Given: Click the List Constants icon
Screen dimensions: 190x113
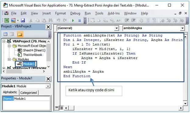Looking at the screenshot, I should 99,20.
